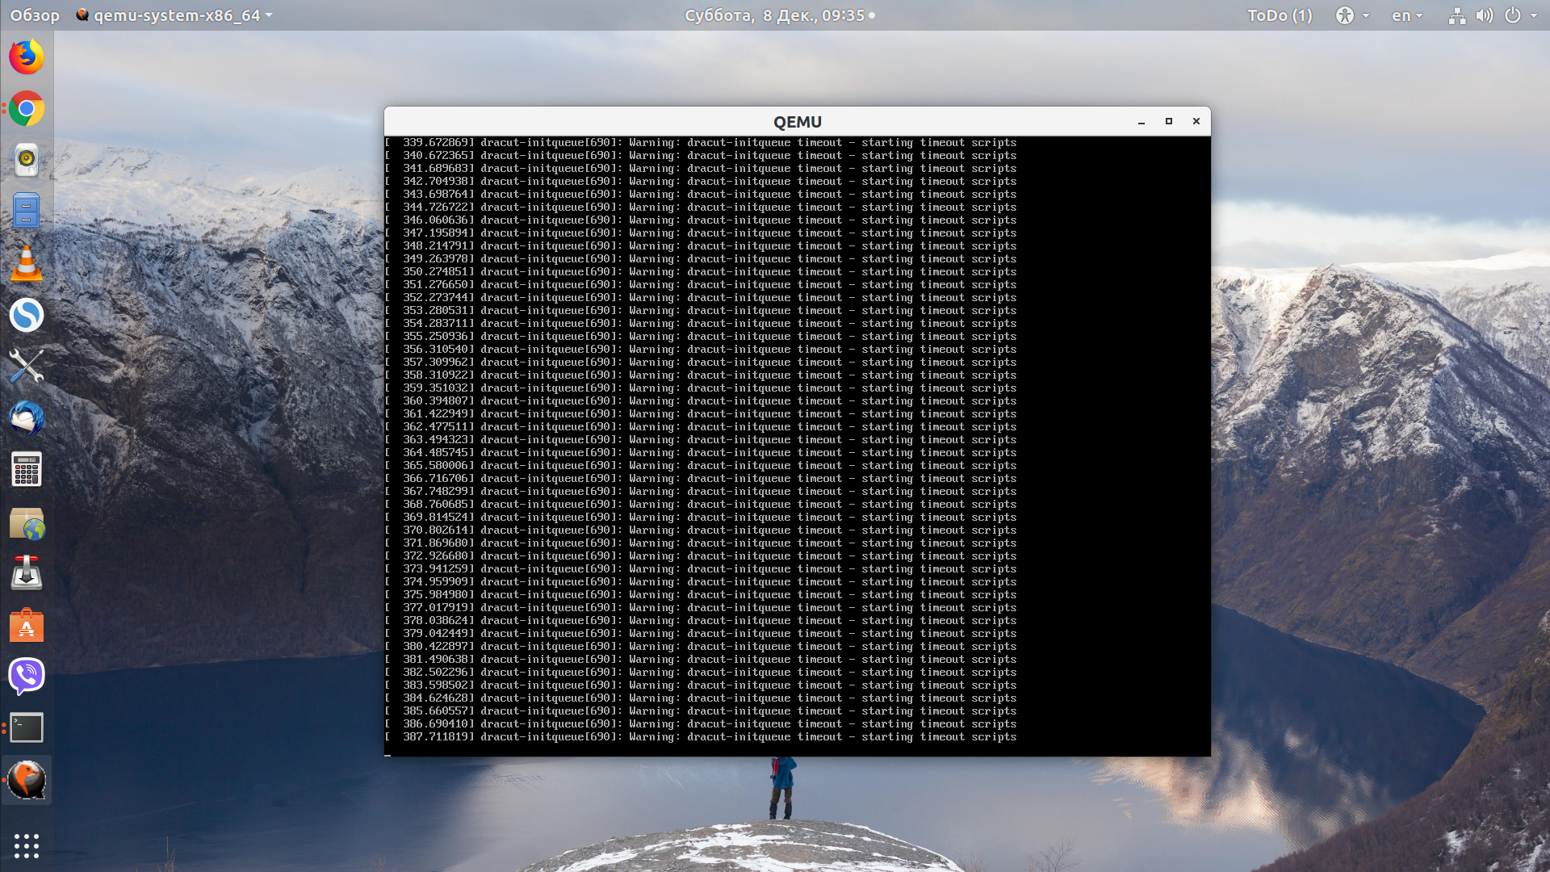Open the Files manager cabinet icon
The image size is (1550, 872).
[x=27, y=212]
